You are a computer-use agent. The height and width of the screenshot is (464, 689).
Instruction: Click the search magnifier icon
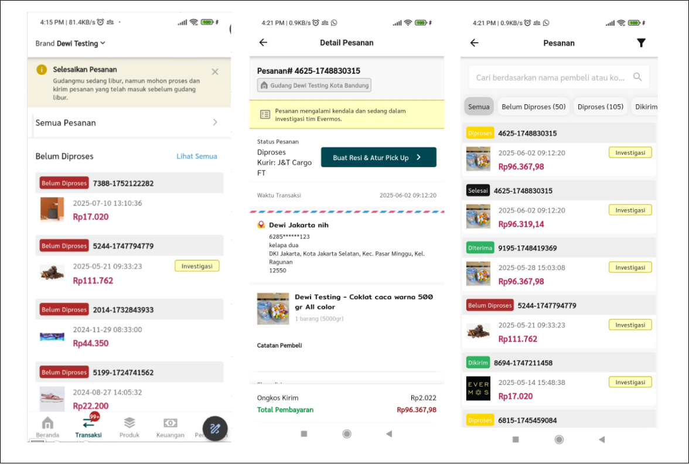pyautogui.click(x=637, y=77)
